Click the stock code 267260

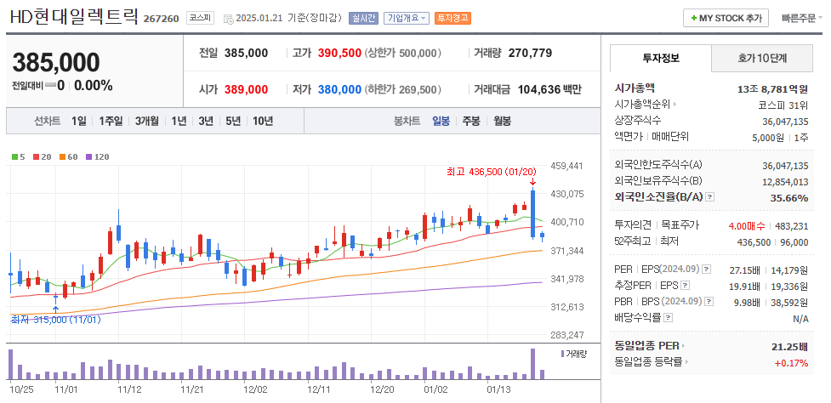[x=161, y=19]
